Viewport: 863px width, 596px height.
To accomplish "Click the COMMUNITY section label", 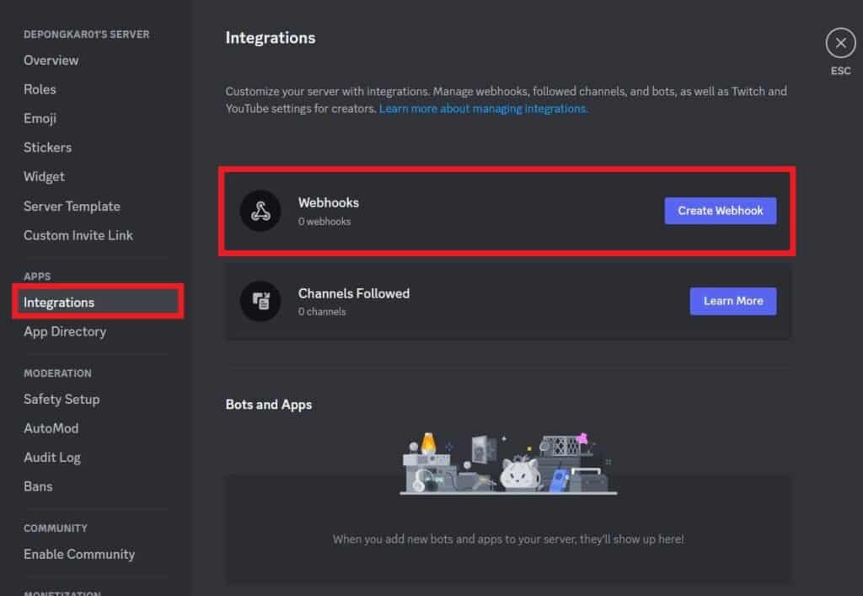I will tap(56, 529).
